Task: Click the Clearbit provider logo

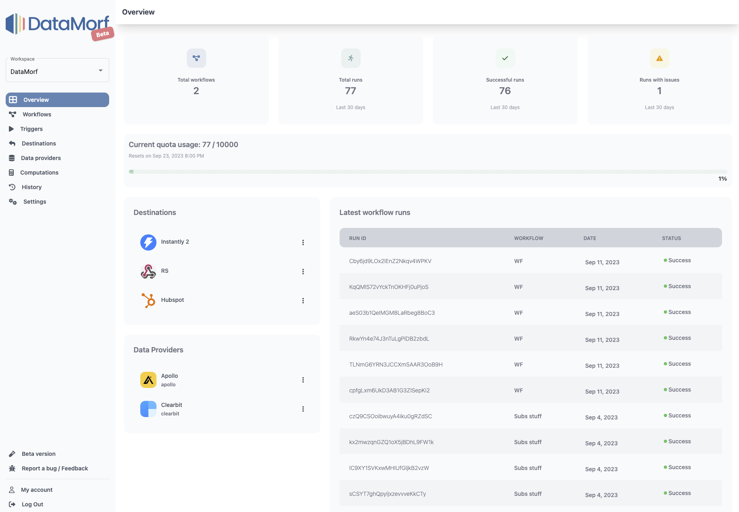Action: click(148, 409)
